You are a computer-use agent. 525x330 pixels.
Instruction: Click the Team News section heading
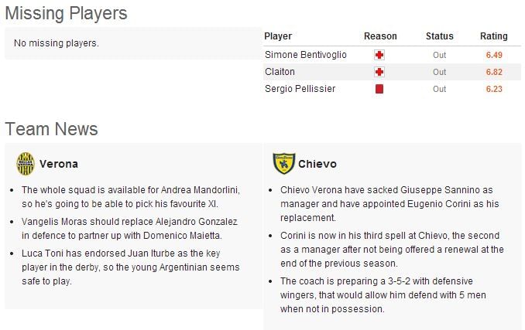(x=51, y=128)
